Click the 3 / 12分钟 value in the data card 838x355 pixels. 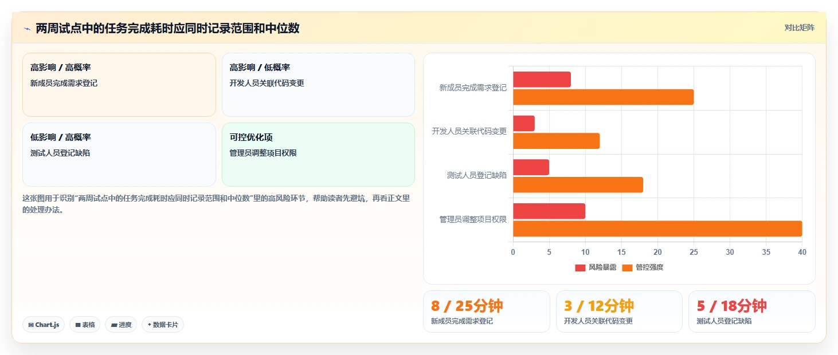tap(599, 306)
